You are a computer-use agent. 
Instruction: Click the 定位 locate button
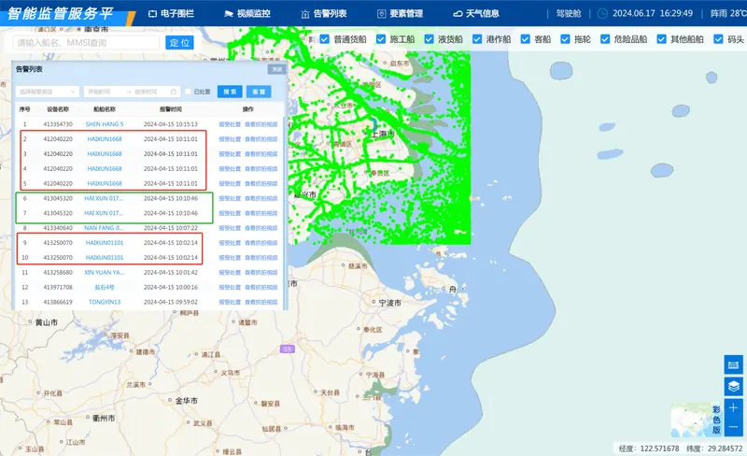(179, 43)
